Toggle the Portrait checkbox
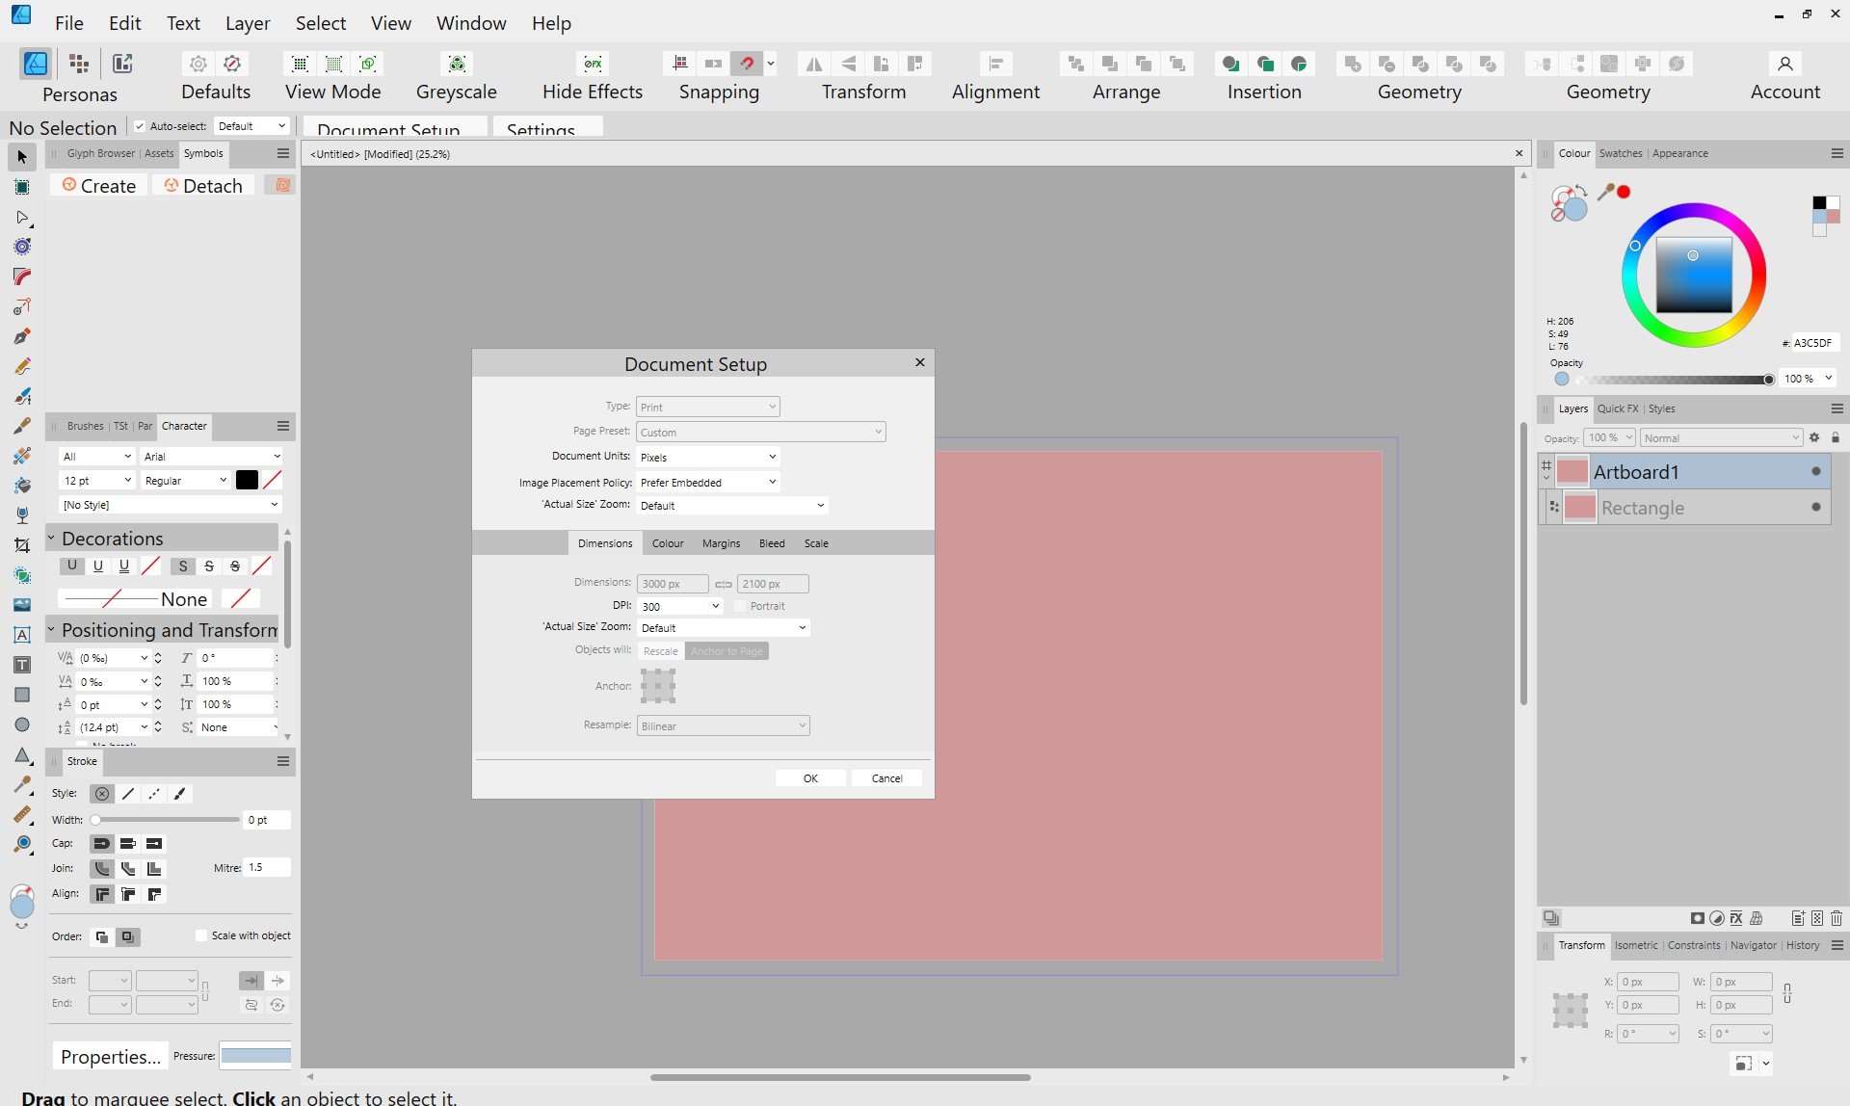This screenshot has width=1850, height=1106. [740, 606]
